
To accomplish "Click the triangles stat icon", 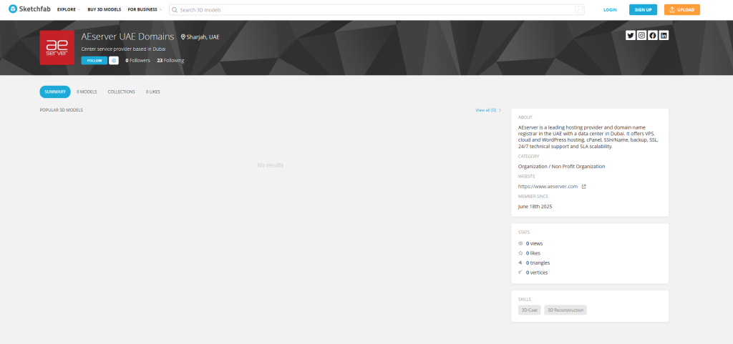I will coord(520,262).
